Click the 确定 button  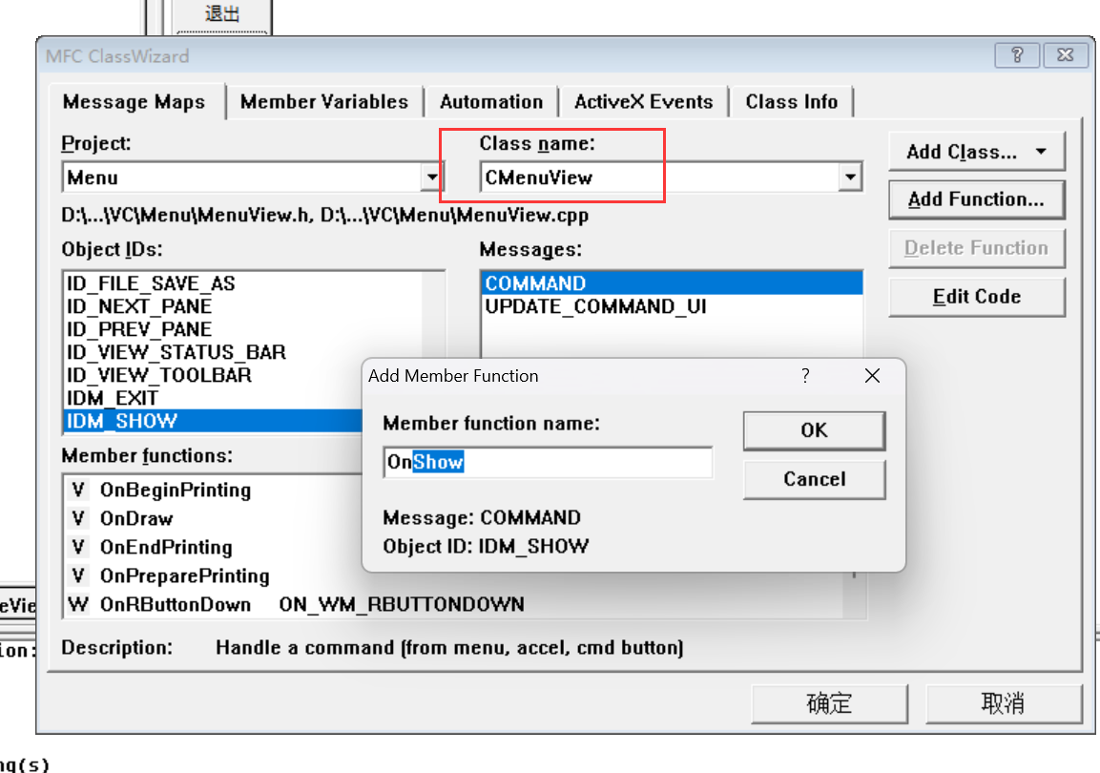[829, 703]
